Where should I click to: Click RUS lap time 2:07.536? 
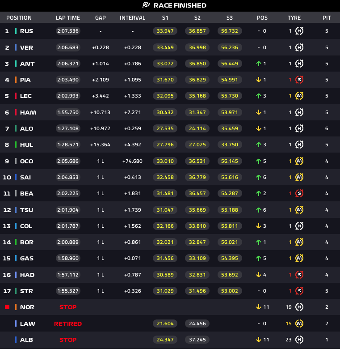pyautogui.click(x=68, y=31)
